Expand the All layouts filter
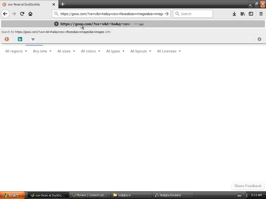Image resolution: width=266 pixels, height=199 pixels. pos(141,51)
